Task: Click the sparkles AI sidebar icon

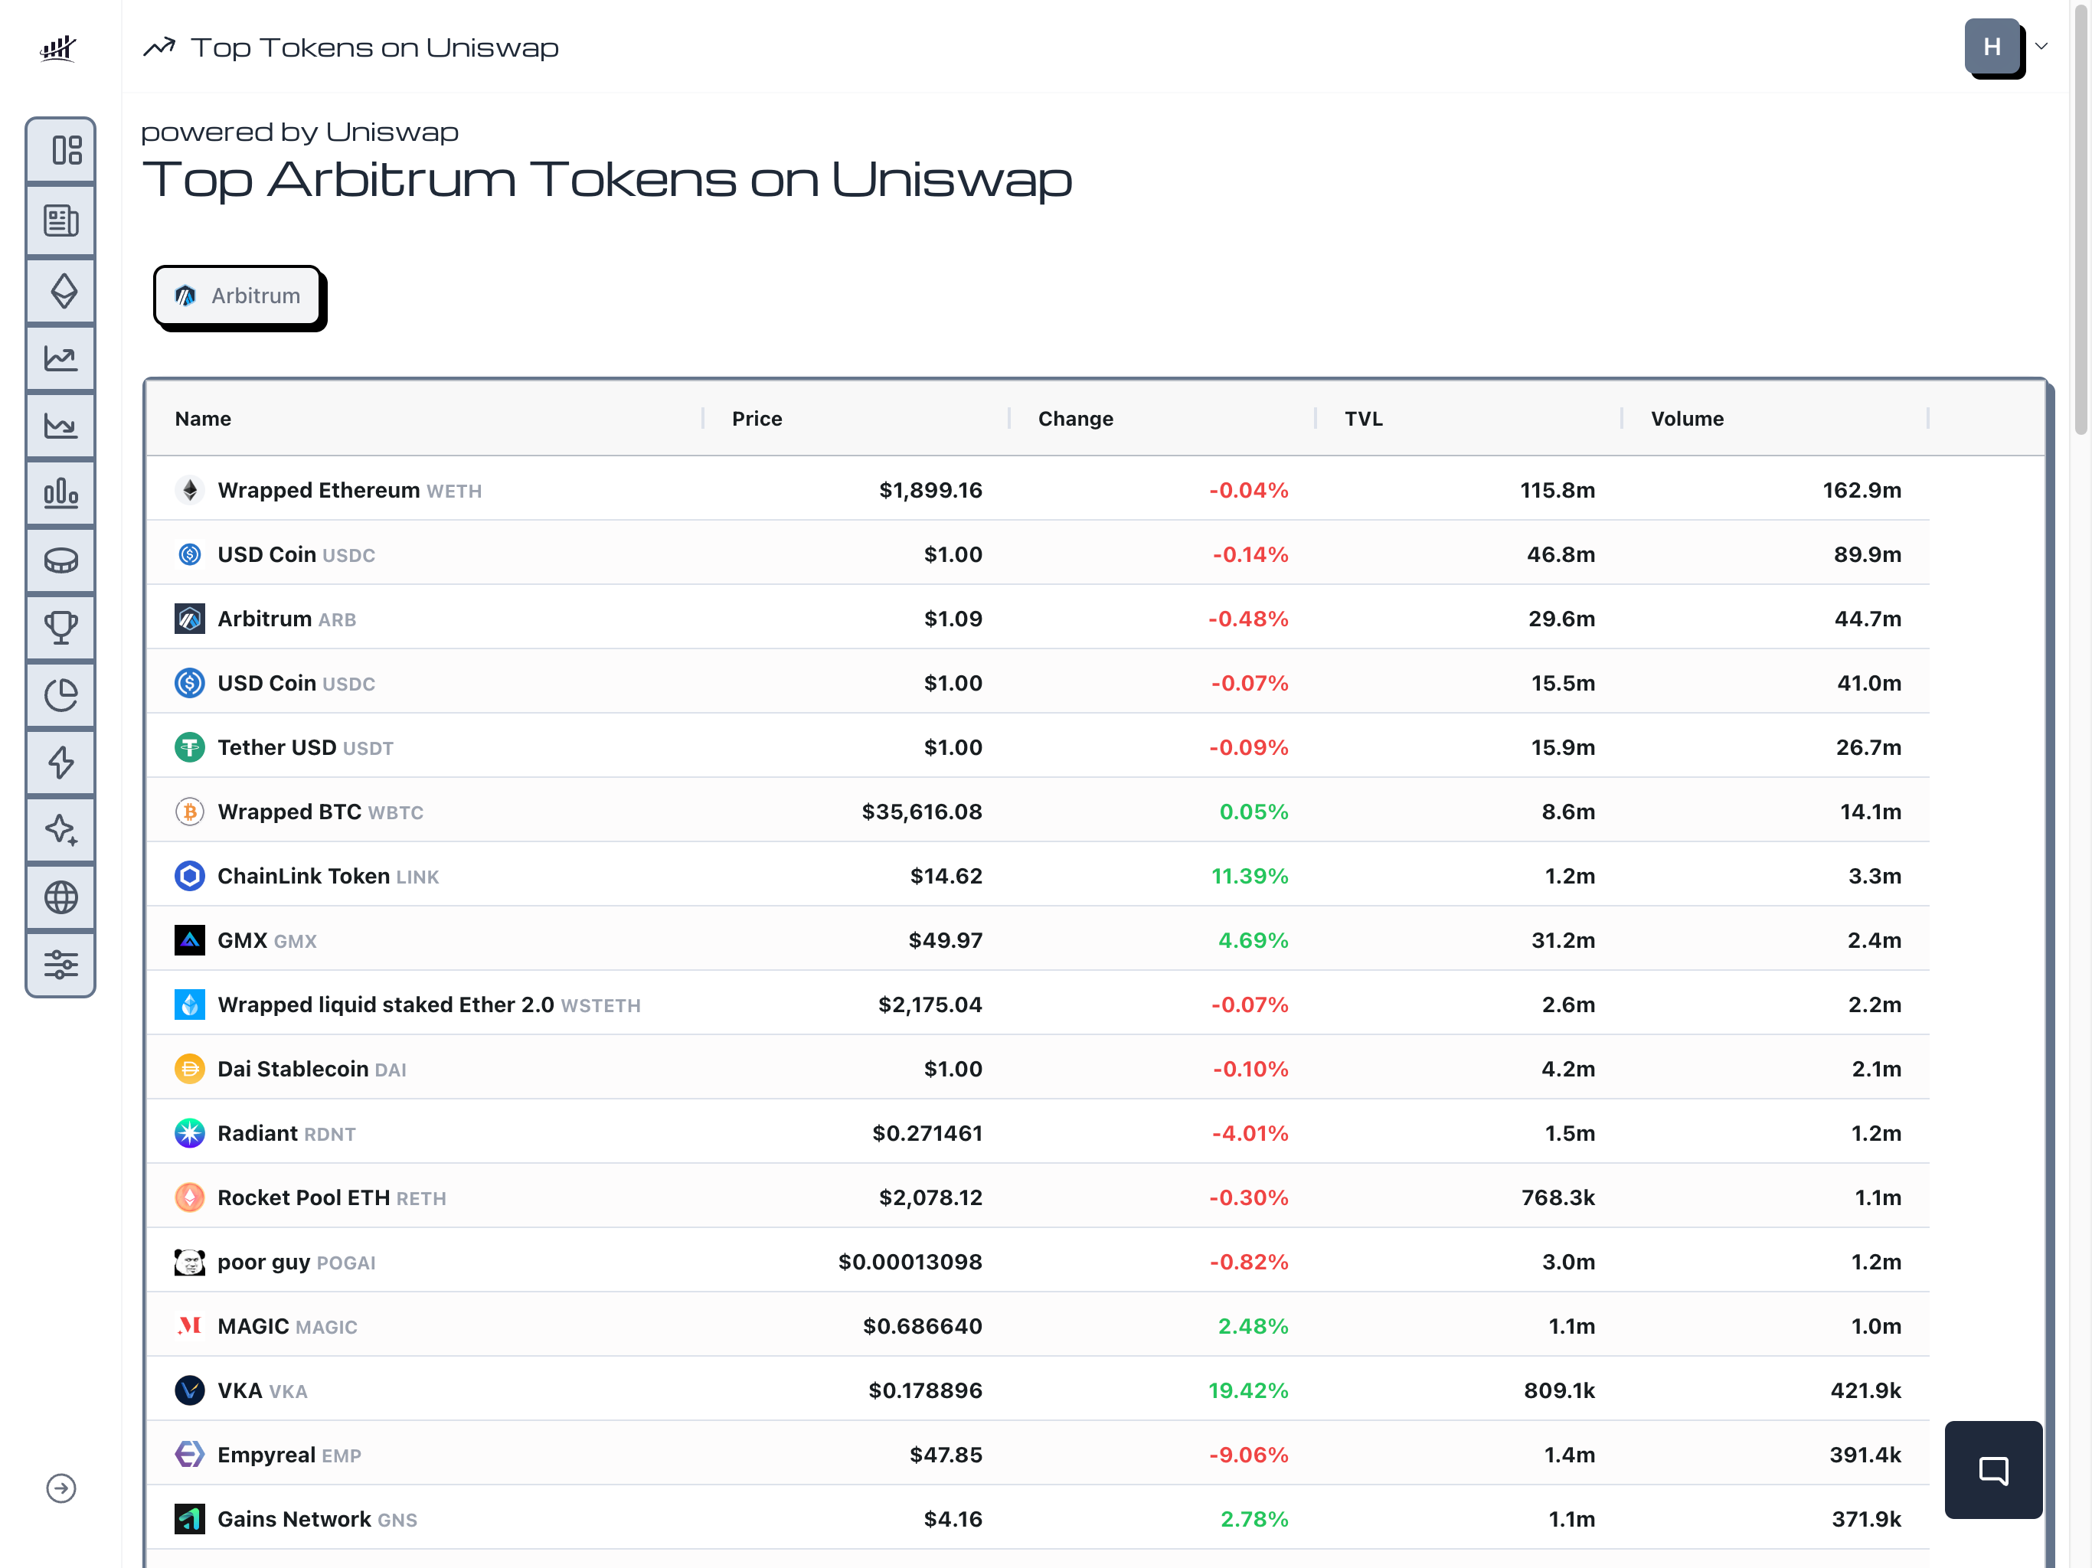Action: tap(61, 829)
